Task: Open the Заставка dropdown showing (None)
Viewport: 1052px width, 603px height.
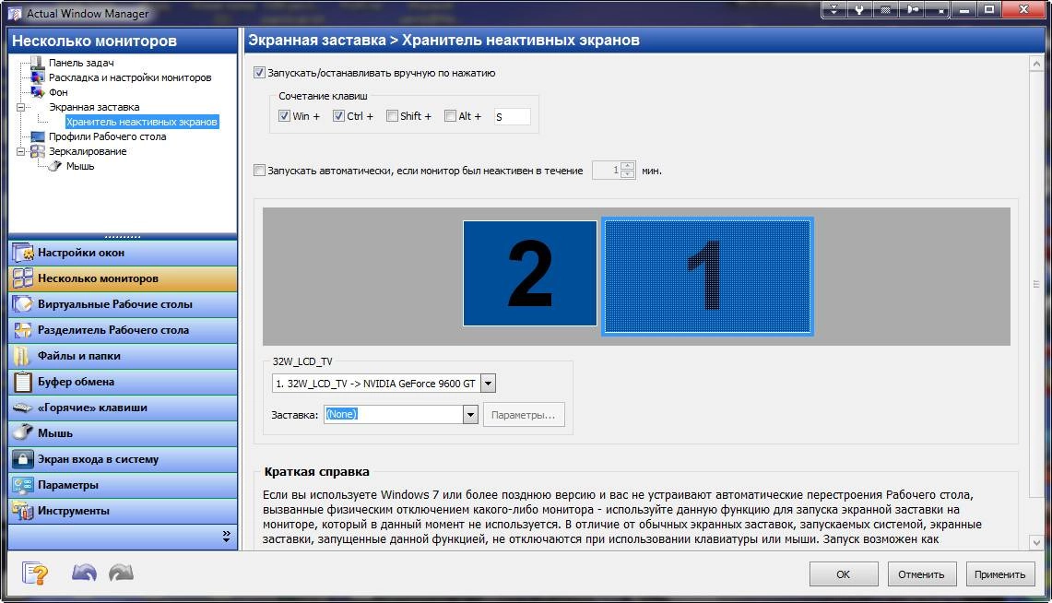Action: (x=470, y=415)
